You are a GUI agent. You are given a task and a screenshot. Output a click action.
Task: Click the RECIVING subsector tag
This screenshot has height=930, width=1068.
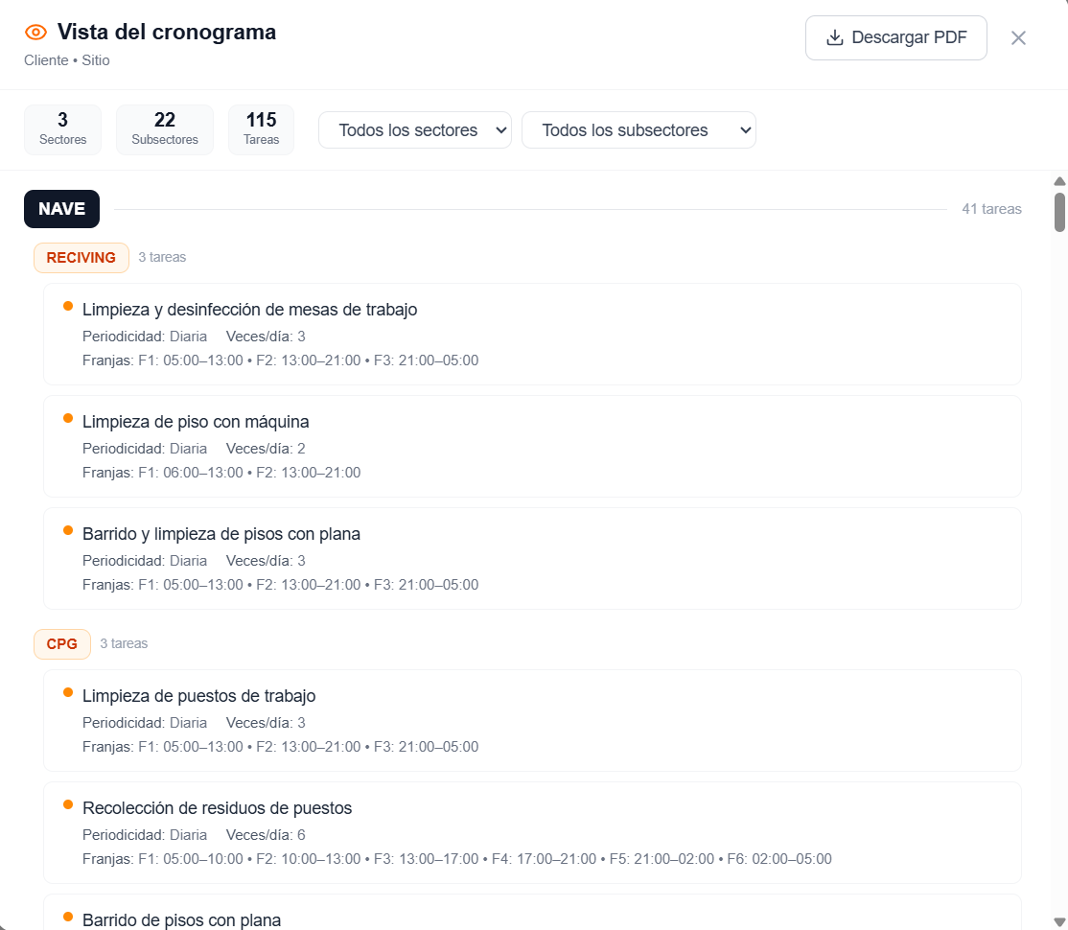click(x=81, y=258)
